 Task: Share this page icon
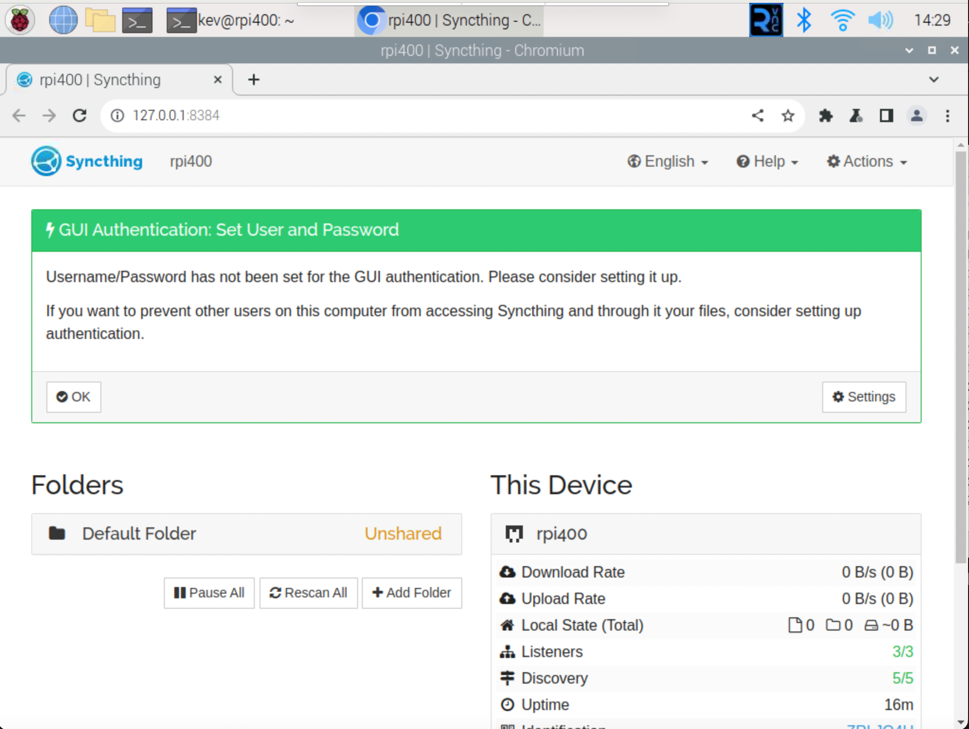[757, 116]
